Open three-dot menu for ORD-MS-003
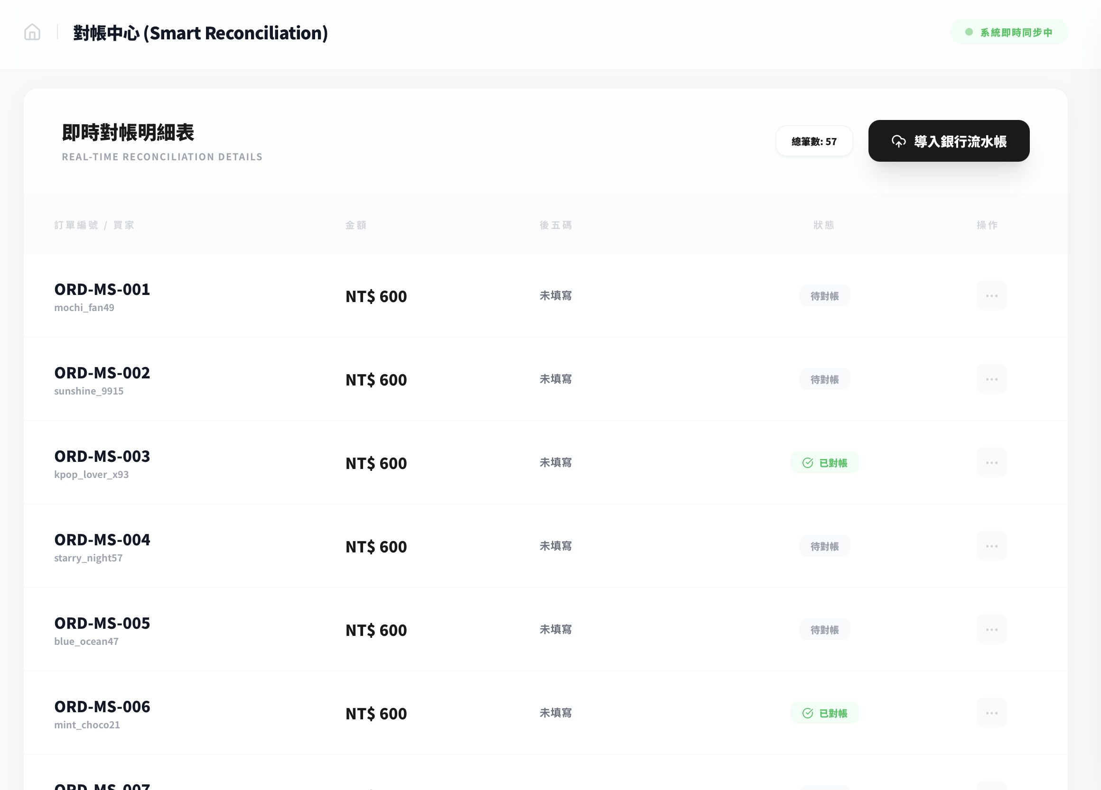1101x790 pixels. (x=991, y=463)
